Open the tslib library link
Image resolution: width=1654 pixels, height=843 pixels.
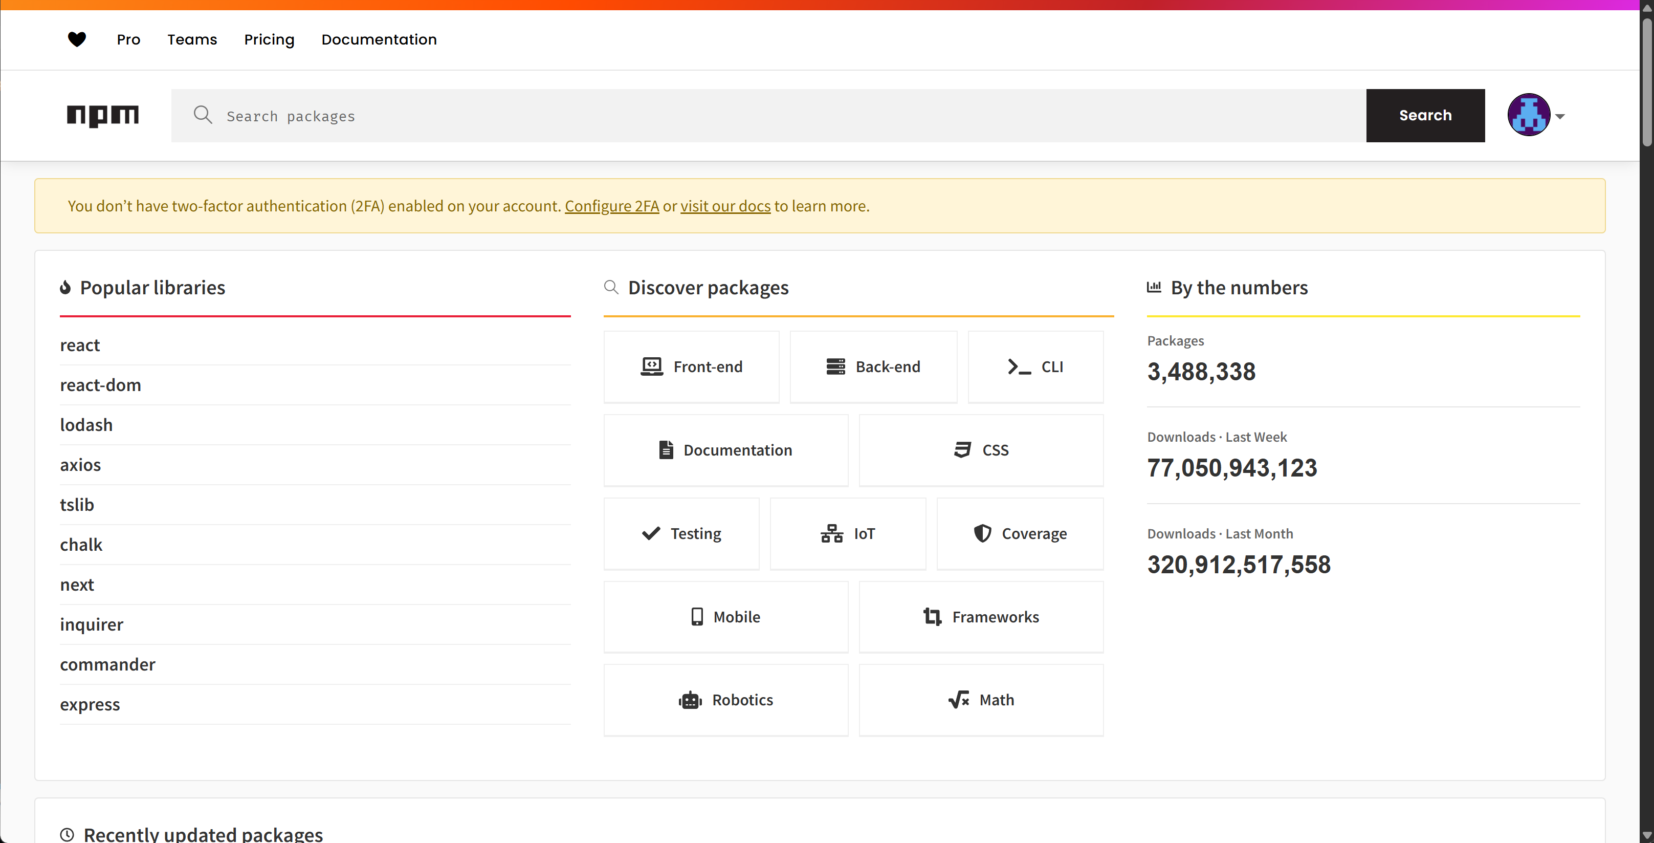click(77, 504)
